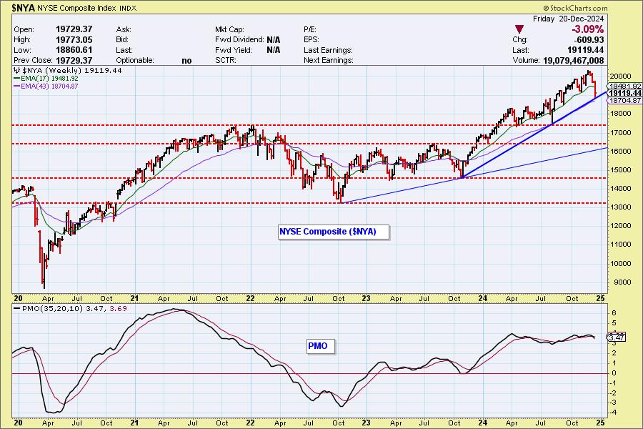Screen dimensions: 643x429
Task: Click the -3.09% percent change
Action: click(588, 29)
